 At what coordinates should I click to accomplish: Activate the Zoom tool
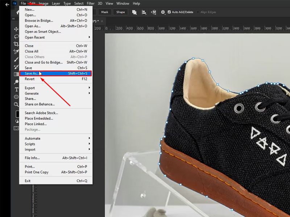click(16, 104)
